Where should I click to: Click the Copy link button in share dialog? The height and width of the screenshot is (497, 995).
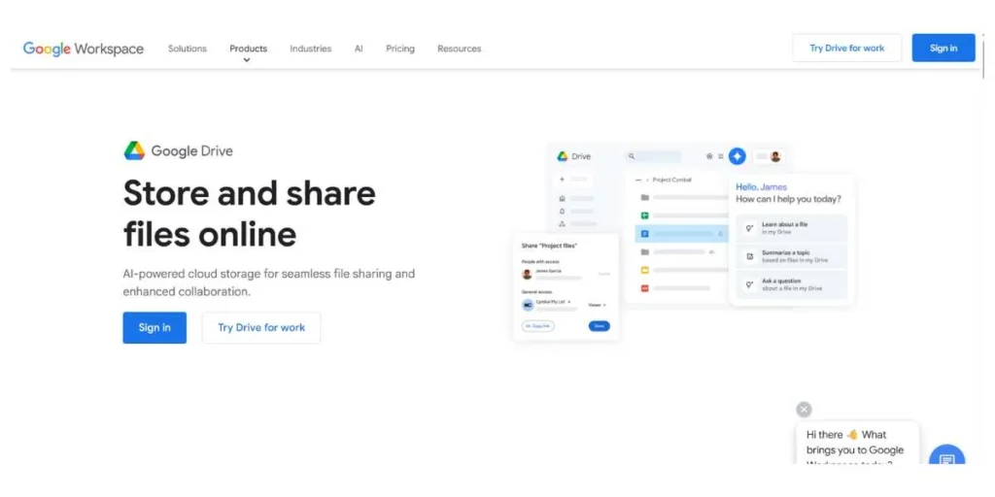[538, 326]
